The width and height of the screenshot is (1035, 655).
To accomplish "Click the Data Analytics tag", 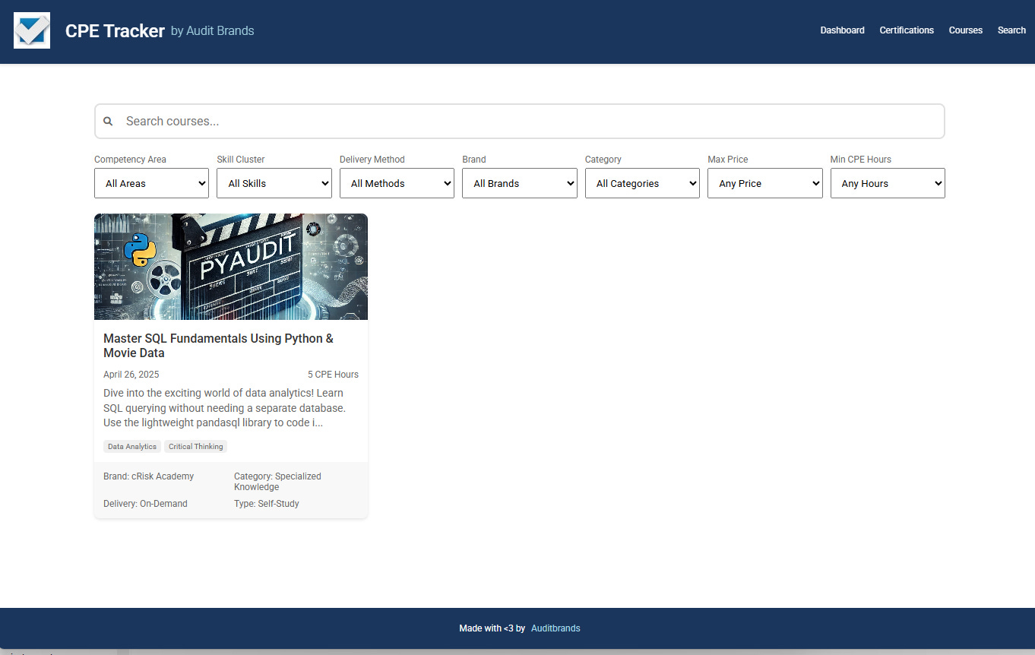I will click(132, 447).
